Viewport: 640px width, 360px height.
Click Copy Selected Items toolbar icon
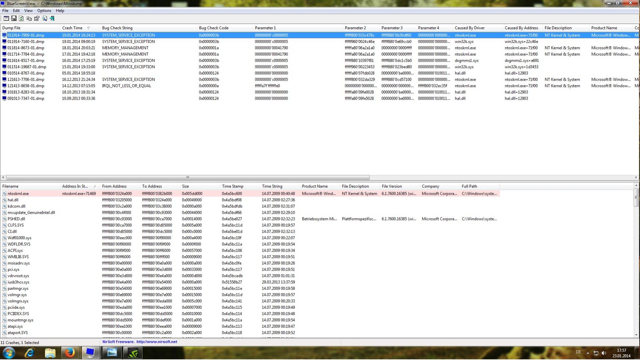click(x=29, y=19)
